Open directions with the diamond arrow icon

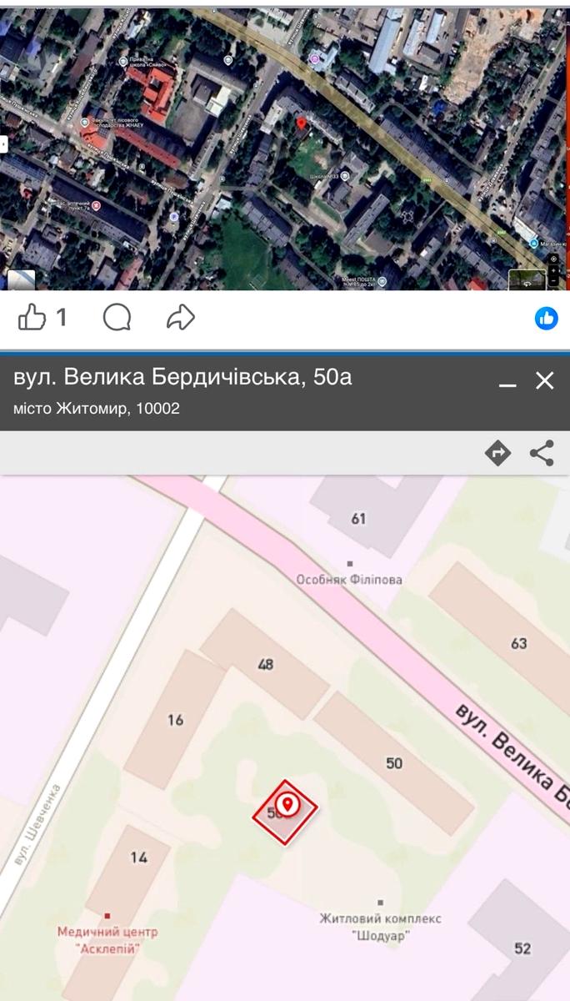point(497,453)
